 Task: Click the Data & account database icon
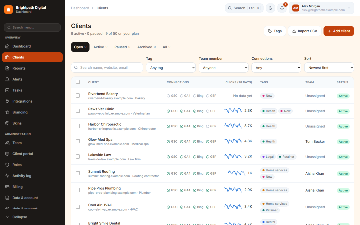(7, 198)
